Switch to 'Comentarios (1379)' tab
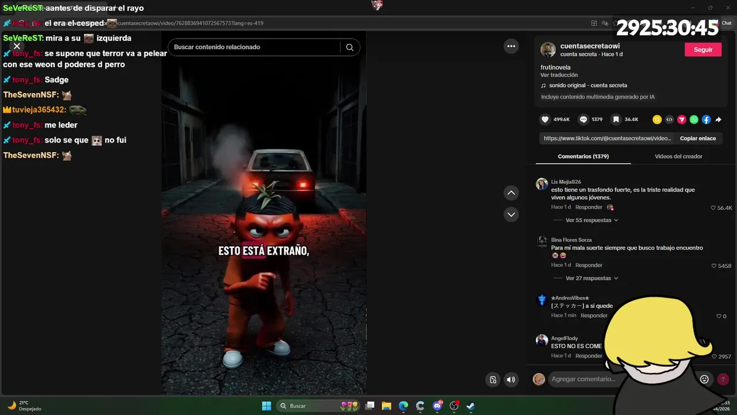This screenshot has height=415, width=737. tap(583, 156)
